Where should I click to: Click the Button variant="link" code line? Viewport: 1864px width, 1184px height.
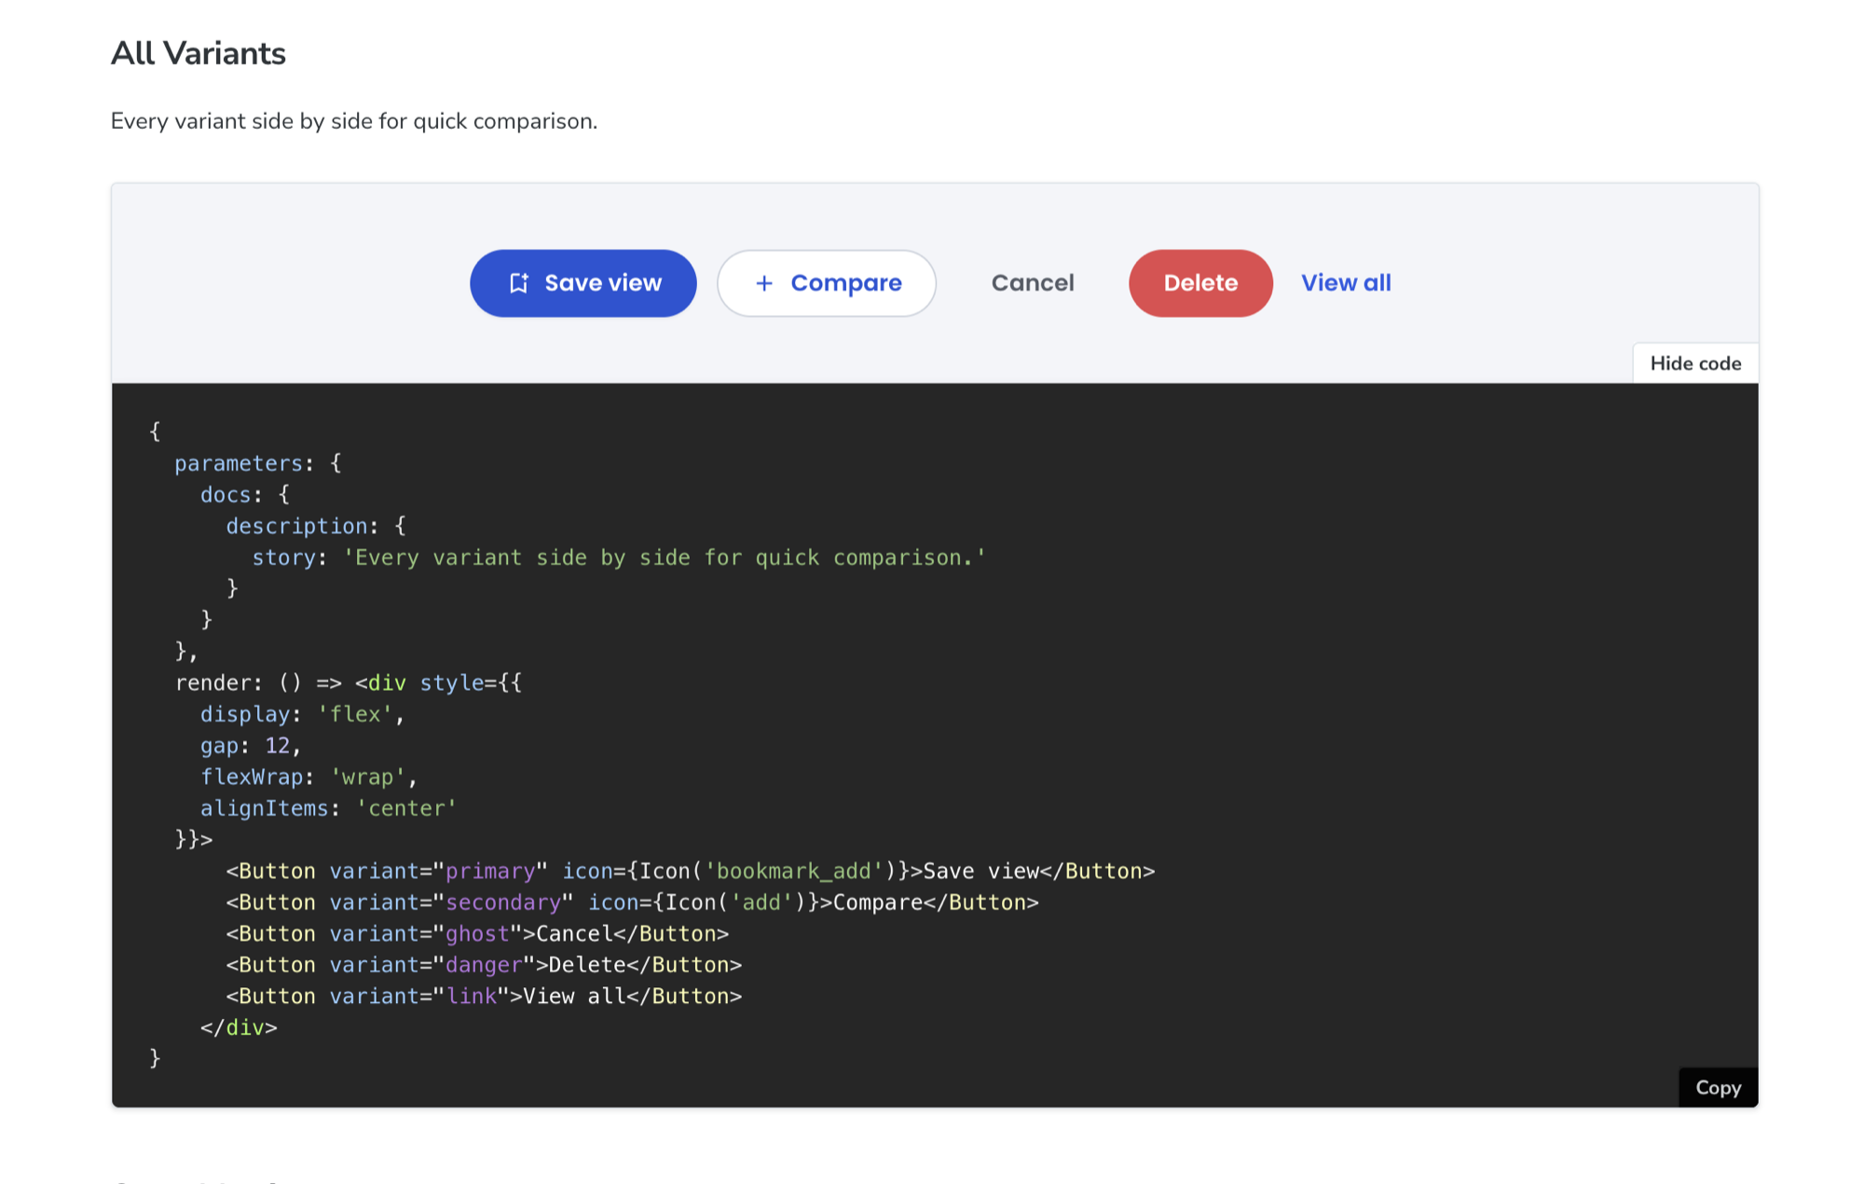(484, 996)
